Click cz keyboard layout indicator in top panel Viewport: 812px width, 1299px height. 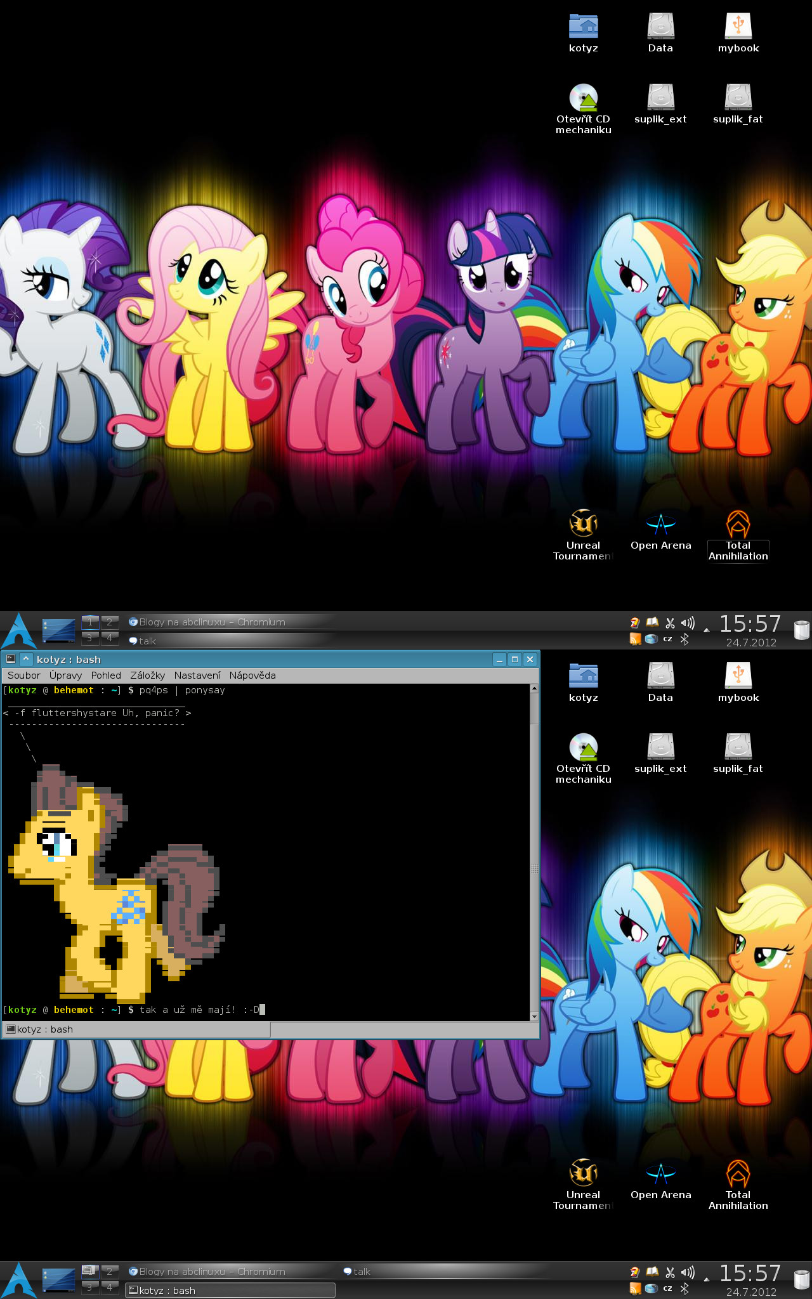pyautogui.click(x=668, y=639)
